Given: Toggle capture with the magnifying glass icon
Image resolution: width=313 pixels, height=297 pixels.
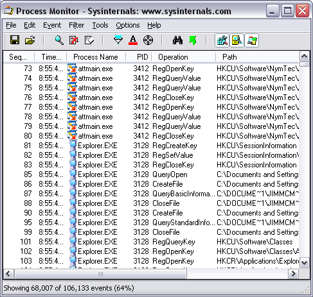Looking at the screenshot, I should [x=59, y=40].
